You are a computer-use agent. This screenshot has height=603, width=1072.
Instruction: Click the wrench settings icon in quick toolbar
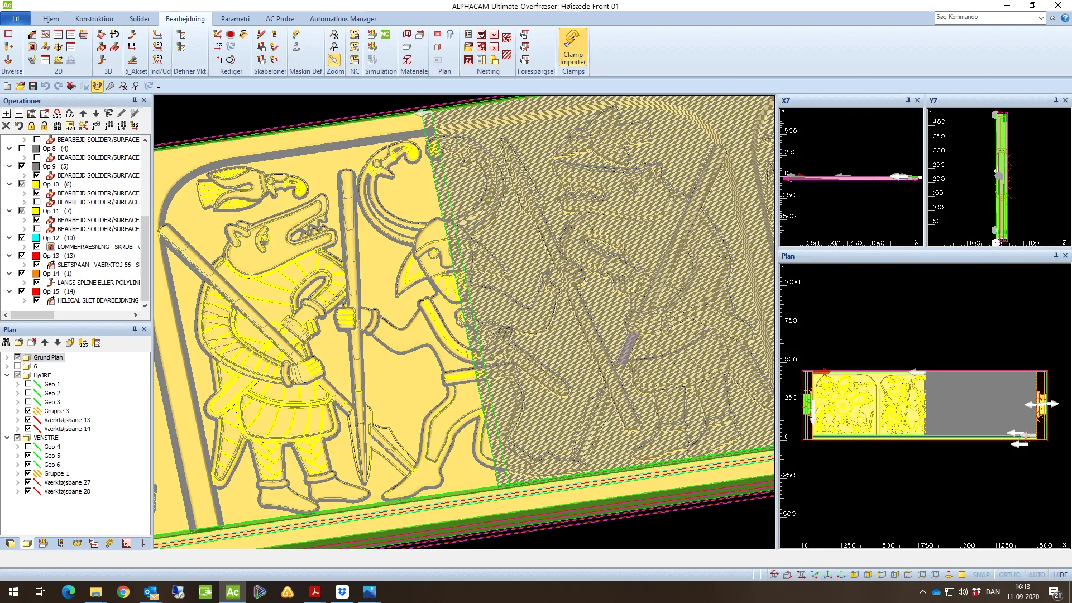pyautogui.click(x=110, y=86)
